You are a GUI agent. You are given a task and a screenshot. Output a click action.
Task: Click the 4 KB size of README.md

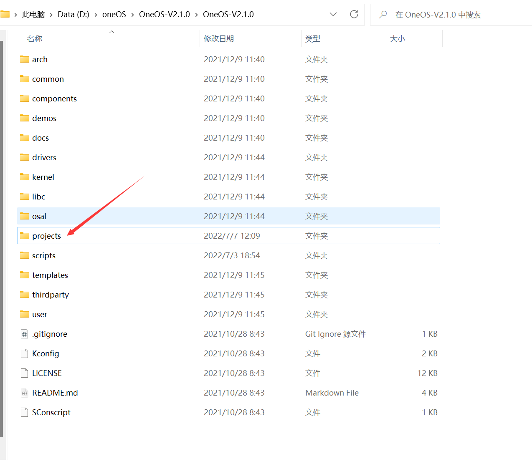click(429, 393)
